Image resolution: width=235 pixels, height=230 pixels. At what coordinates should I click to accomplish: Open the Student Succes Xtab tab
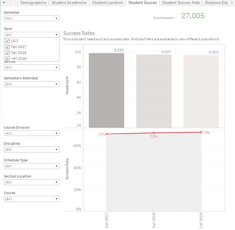point(181,3)
